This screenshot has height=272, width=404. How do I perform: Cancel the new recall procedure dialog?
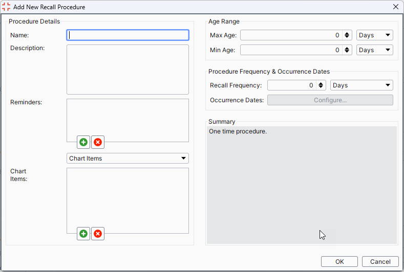tap(380, 262)
